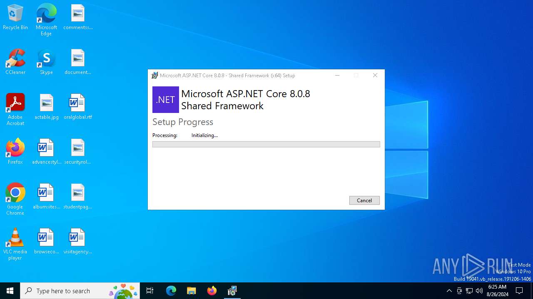This screenshot has height=299, width=533.
Task: Open the Windows Start menu
Action: click(x=10, y=291)
